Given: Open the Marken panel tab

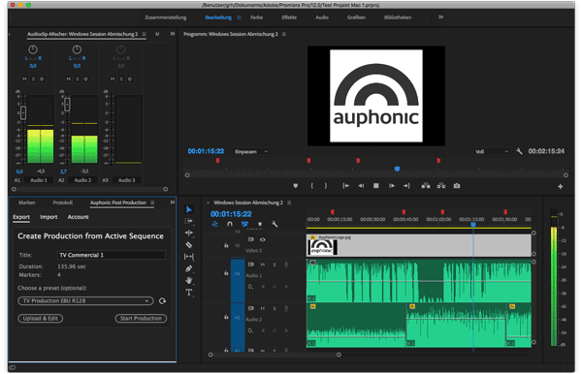Looking at the screenshot, I should pyautogui.click(x=27, y=203).
